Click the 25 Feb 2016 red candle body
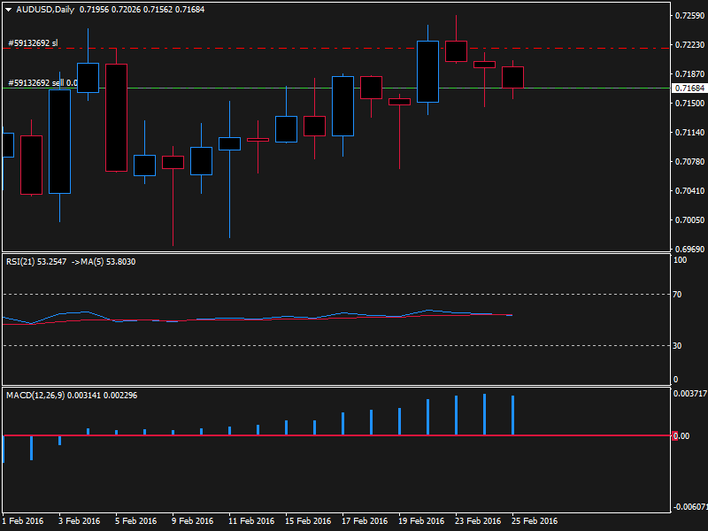 (x=513, y=77)
